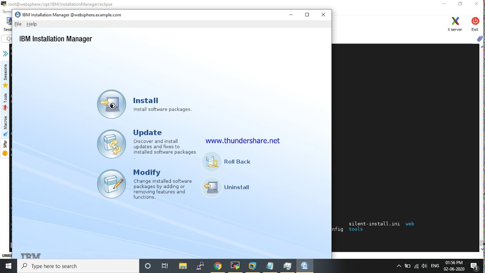Open Task View on the taskbar

[x=165, y=266]
